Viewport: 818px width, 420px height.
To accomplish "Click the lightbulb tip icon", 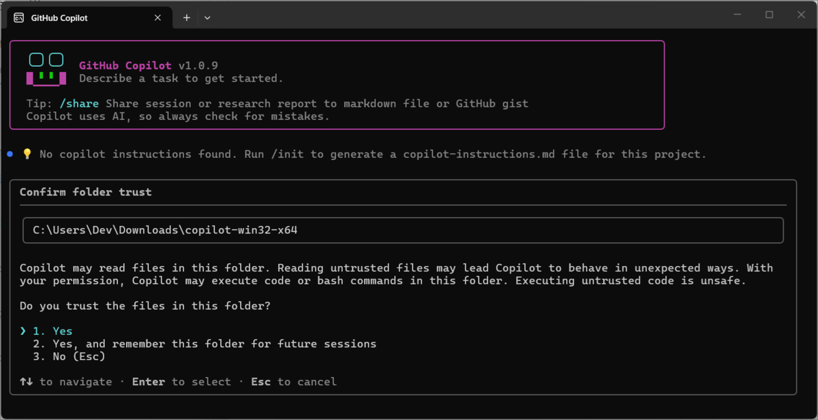I will 27,154.
